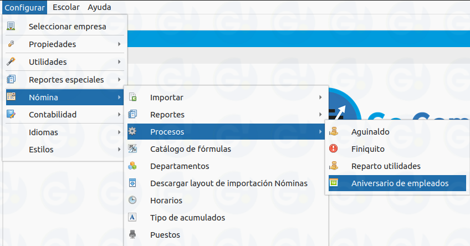Viewport: 470px width, 246px height.
Task: Click the Reparto utilidades coins icon
Action: (334, 166)
